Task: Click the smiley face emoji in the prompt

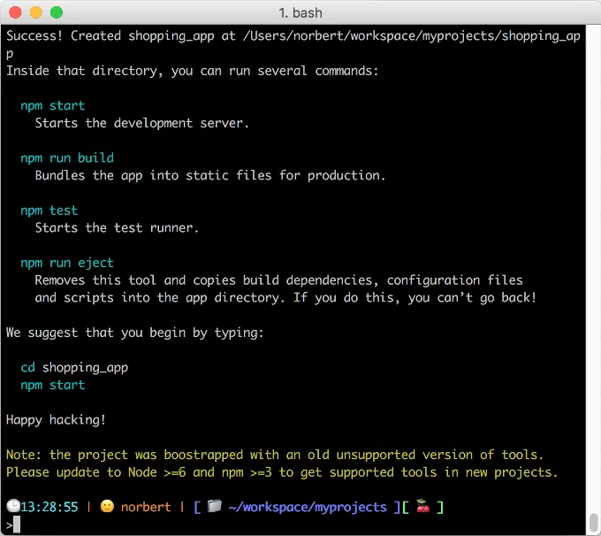Action: click(x=107, y=507)
